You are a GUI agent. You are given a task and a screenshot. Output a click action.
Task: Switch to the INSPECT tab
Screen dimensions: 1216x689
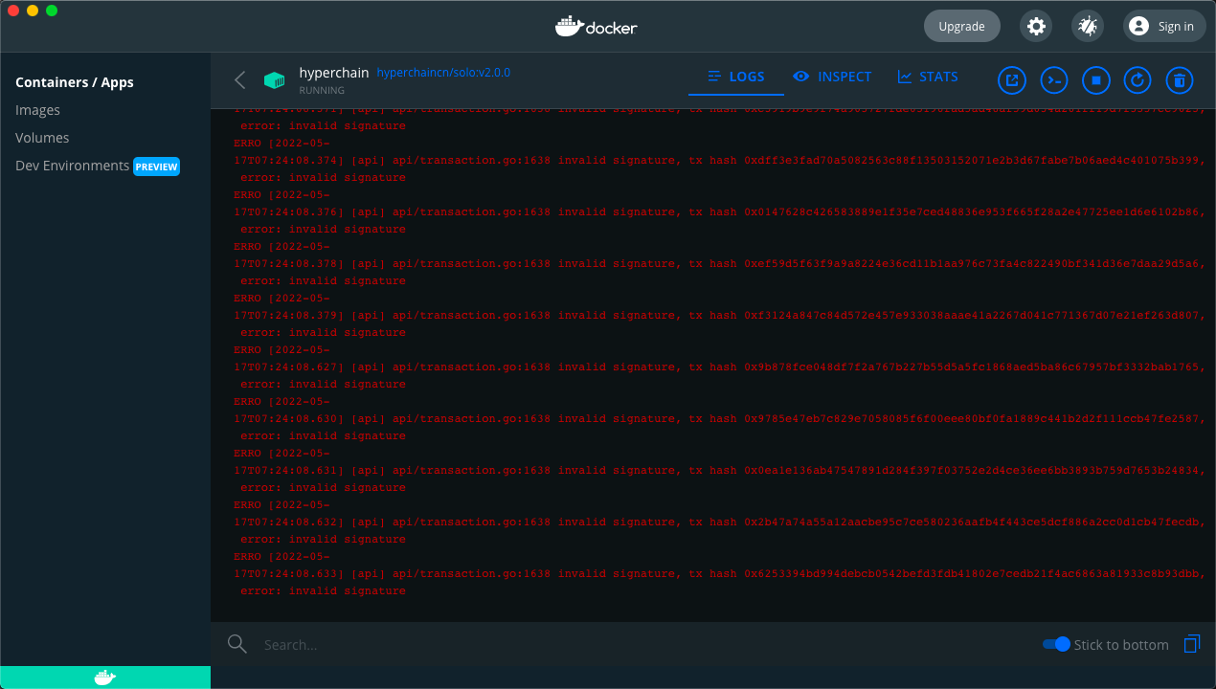tap(832, 77)
